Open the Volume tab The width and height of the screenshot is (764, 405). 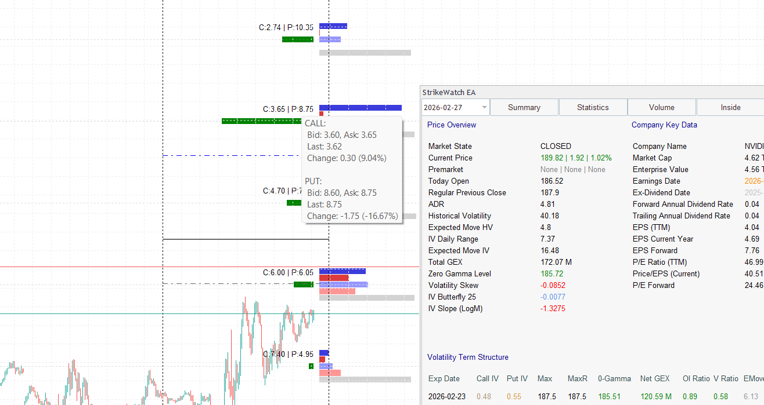point(661,107)
